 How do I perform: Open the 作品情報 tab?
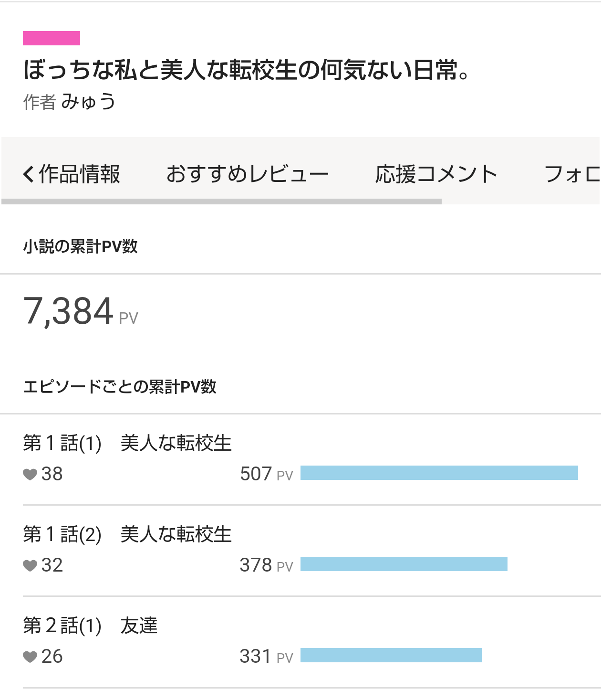[79, 174]
